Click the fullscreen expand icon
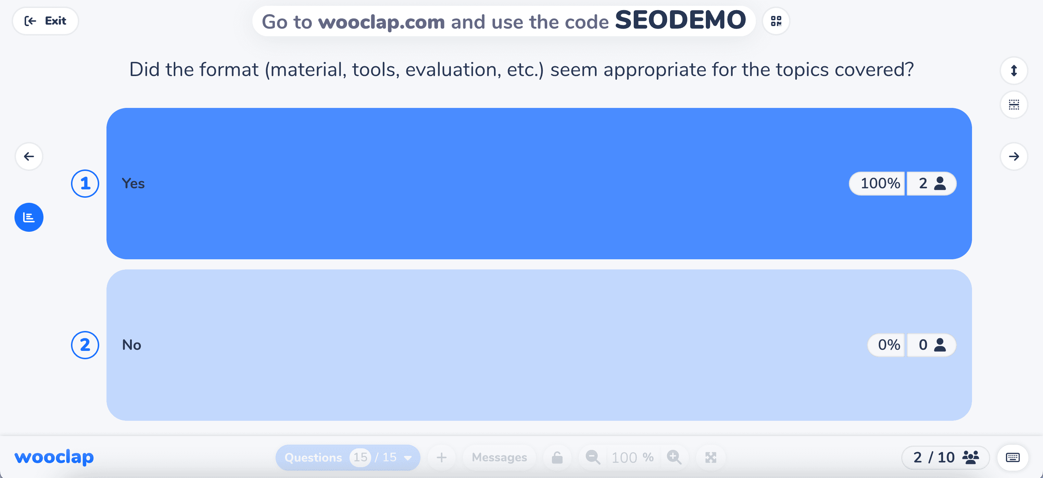Image resolution: width=1043 pixels, height=478 pixels. [711, 457]
